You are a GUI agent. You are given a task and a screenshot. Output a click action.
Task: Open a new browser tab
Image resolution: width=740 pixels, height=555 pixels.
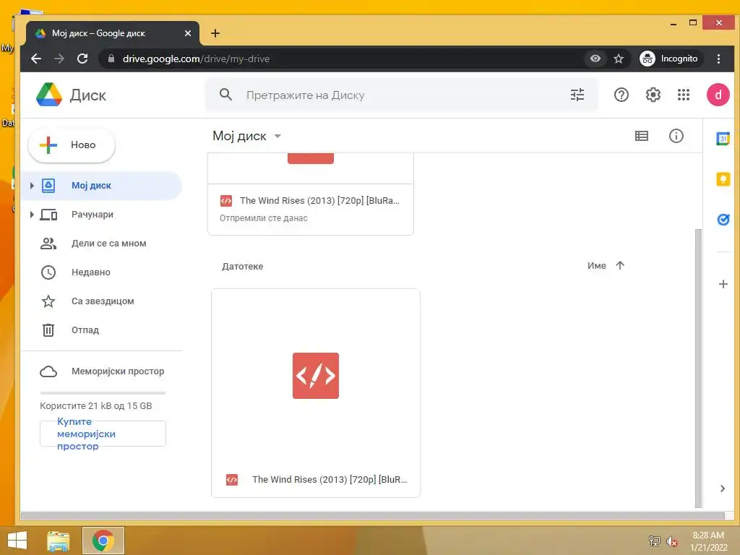coord(215,33)
